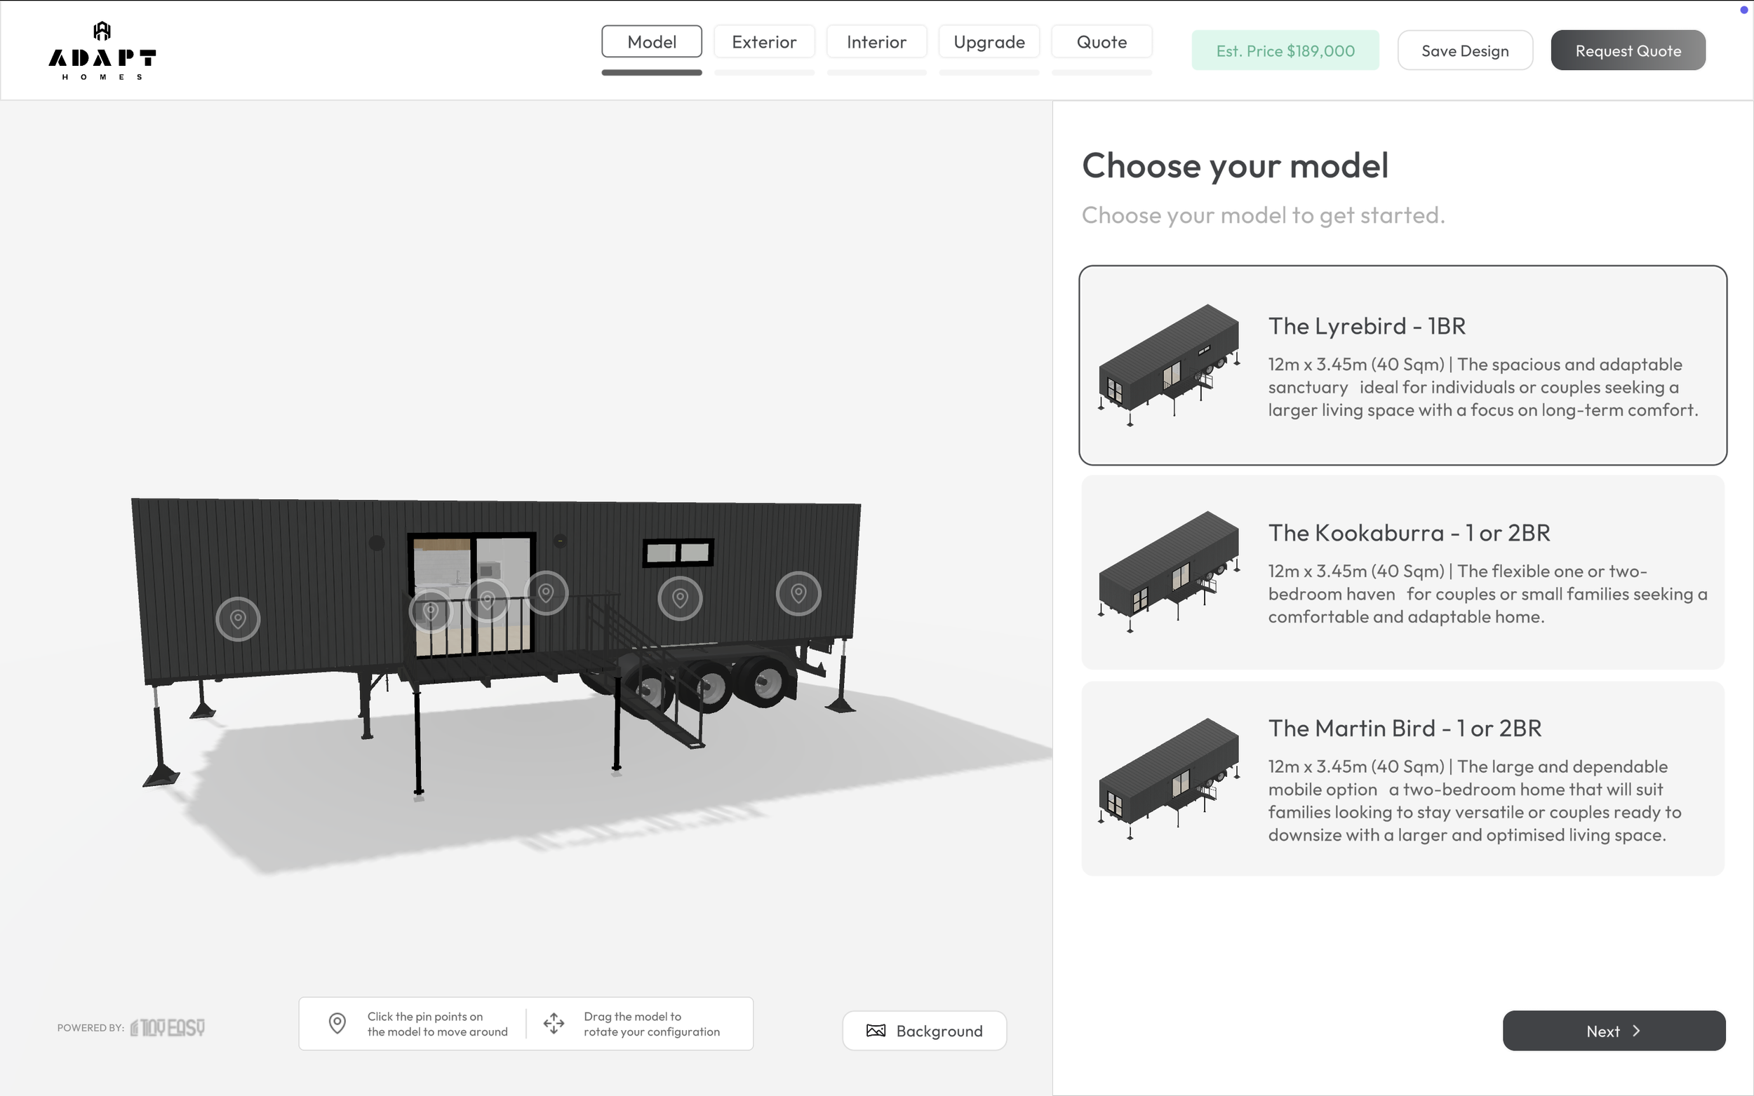1754x1096 pixels.
Task: Click the rightmost pin point on the home
Action: tap(798, 595)
